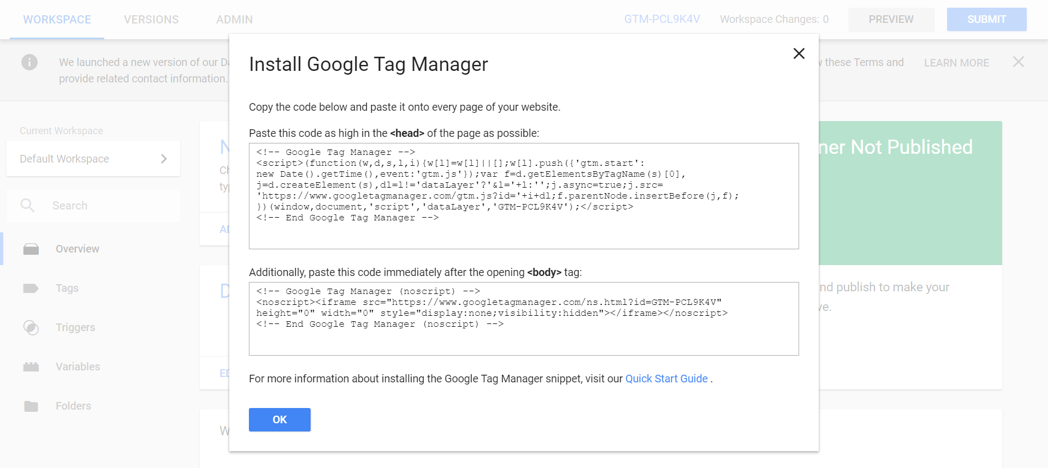Click the GTM-PCL9K4V container ID
Screen dimensions: 1048x468
(x=662, y=19)
